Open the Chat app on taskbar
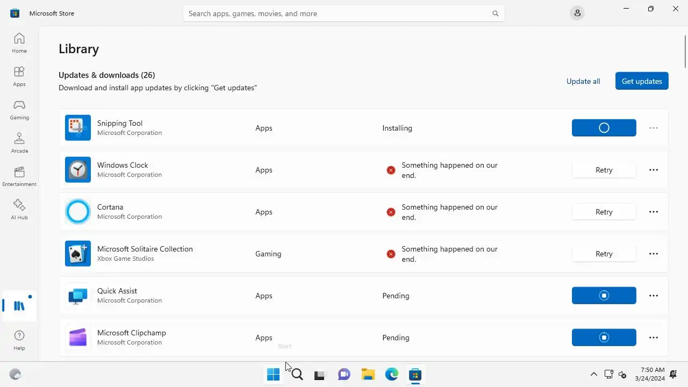 [344, 375]
